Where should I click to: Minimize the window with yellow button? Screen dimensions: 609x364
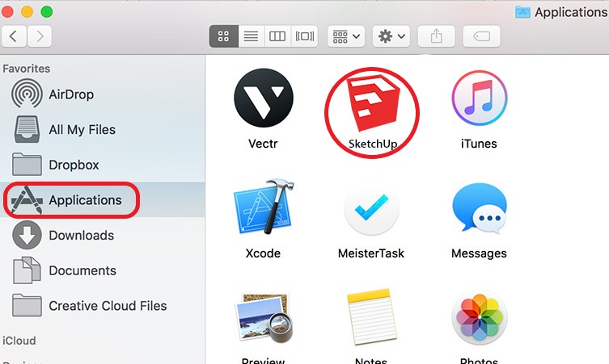click(27, 11)
